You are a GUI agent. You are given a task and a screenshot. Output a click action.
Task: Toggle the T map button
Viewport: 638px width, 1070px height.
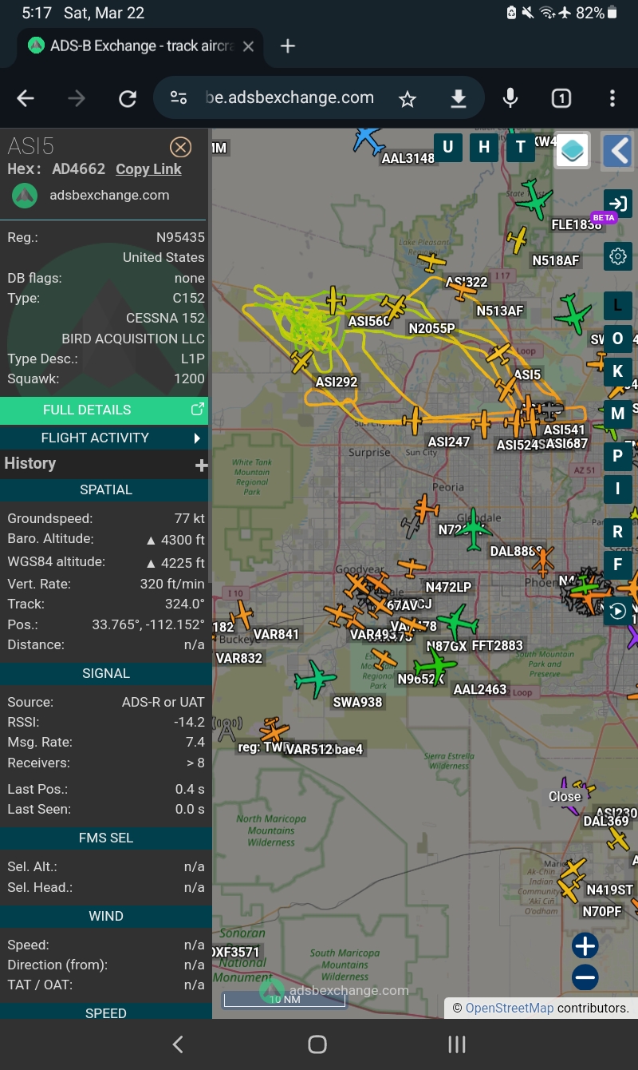[x=521, y=147]
